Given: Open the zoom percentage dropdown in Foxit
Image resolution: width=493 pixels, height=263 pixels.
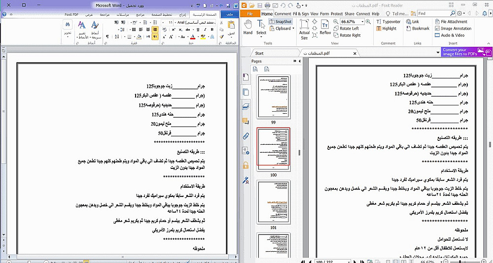Looking at the screenshot, I should coord(362,22).
